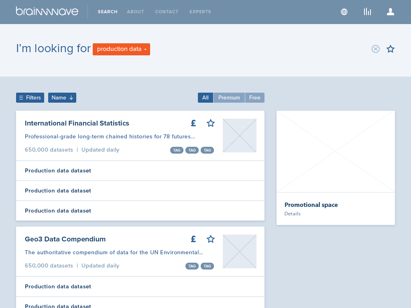The height and width of the screenshot is (308, 411).
Task: Select the Free tab
Action: click(x=255, y=98)
